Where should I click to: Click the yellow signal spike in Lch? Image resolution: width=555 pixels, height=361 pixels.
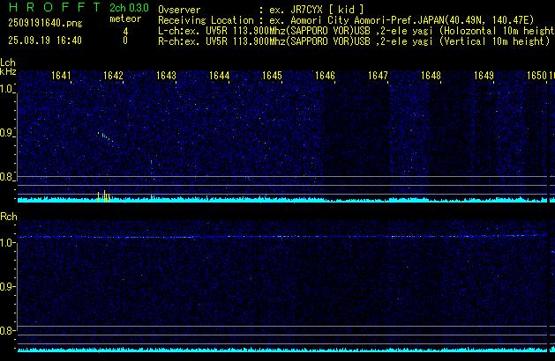[105, 195]
